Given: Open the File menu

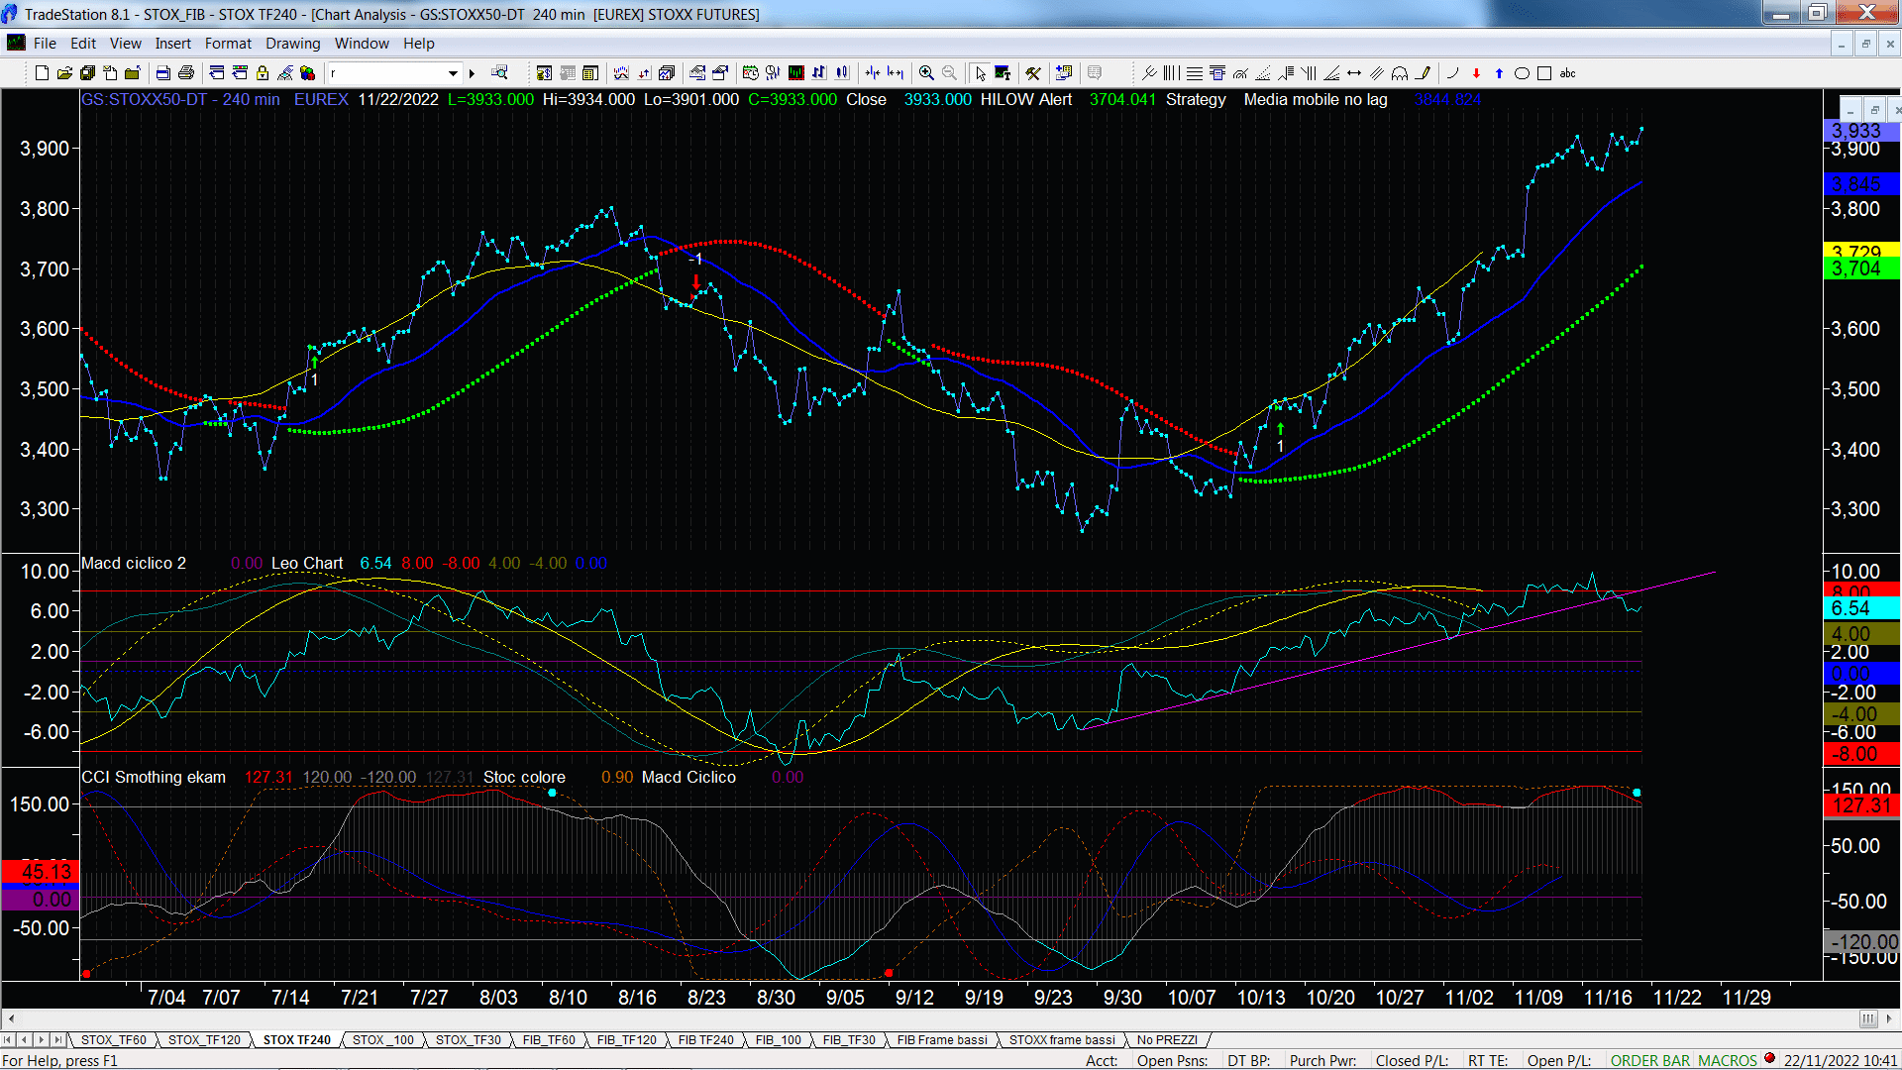Looking at the screenshot, I should (45, 44).
